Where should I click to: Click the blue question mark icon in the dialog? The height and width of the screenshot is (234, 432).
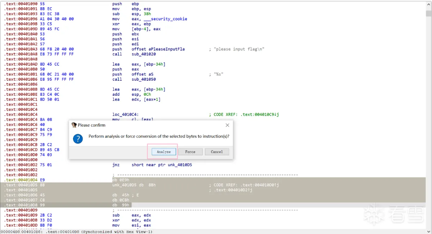coord(78,139)
